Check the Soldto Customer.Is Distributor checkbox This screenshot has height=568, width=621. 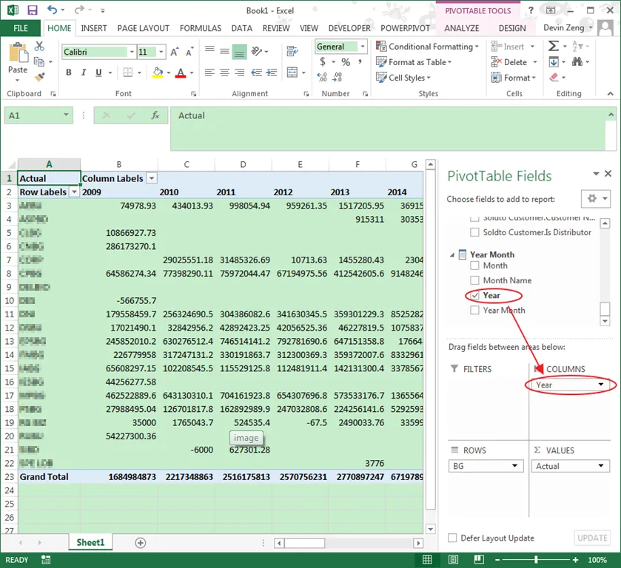[474, 232]
